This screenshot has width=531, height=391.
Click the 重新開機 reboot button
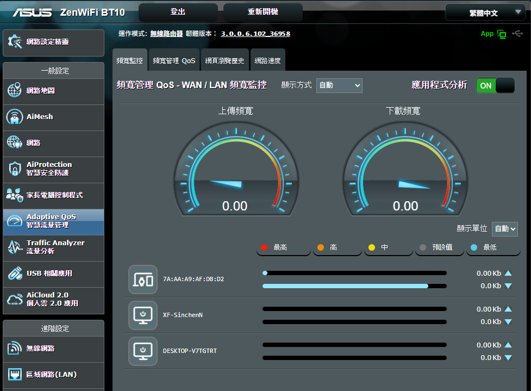click(263, 12)
